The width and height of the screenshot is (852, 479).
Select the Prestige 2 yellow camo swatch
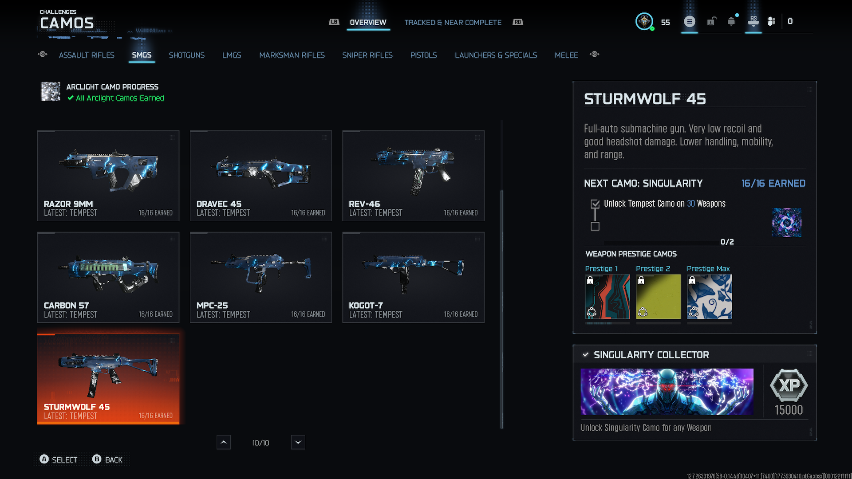coord(659,297)
